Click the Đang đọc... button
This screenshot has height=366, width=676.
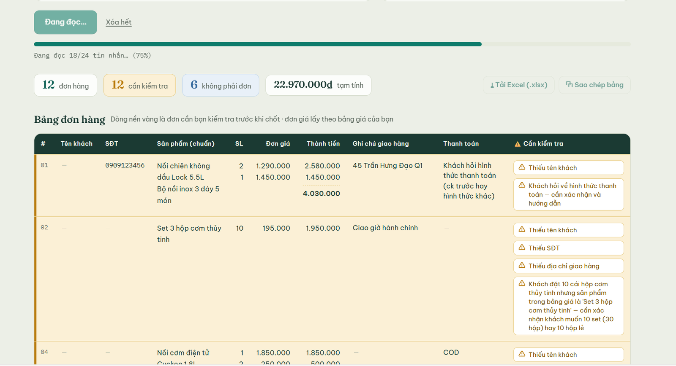(65, 22)
